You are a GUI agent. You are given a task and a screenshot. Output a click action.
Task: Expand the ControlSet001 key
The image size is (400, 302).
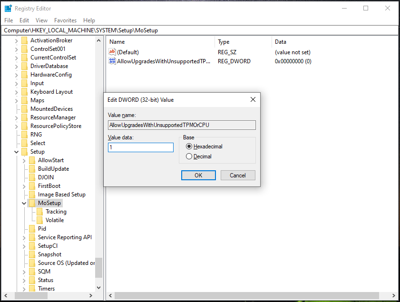tap(17, 49)
